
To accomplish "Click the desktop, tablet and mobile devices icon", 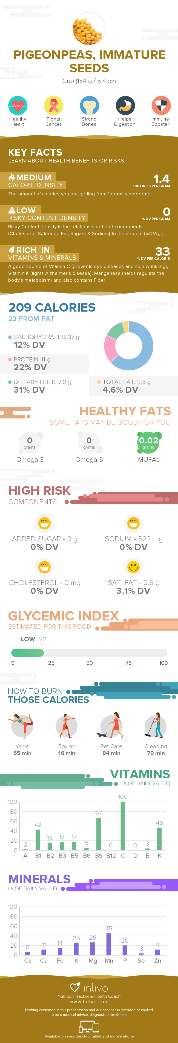I will pos(89,1026).
